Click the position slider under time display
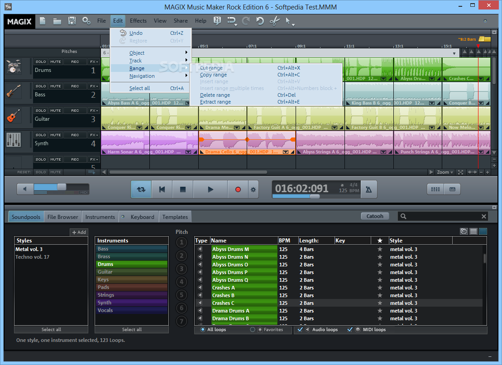This screenshot has height=365, width=502. (x=315, y=196)
